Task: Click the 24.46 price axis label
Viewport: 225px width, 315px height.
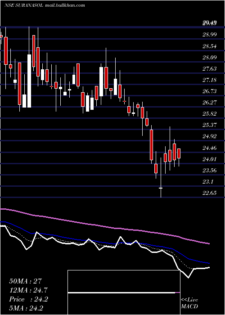Action: coord(210,148)
